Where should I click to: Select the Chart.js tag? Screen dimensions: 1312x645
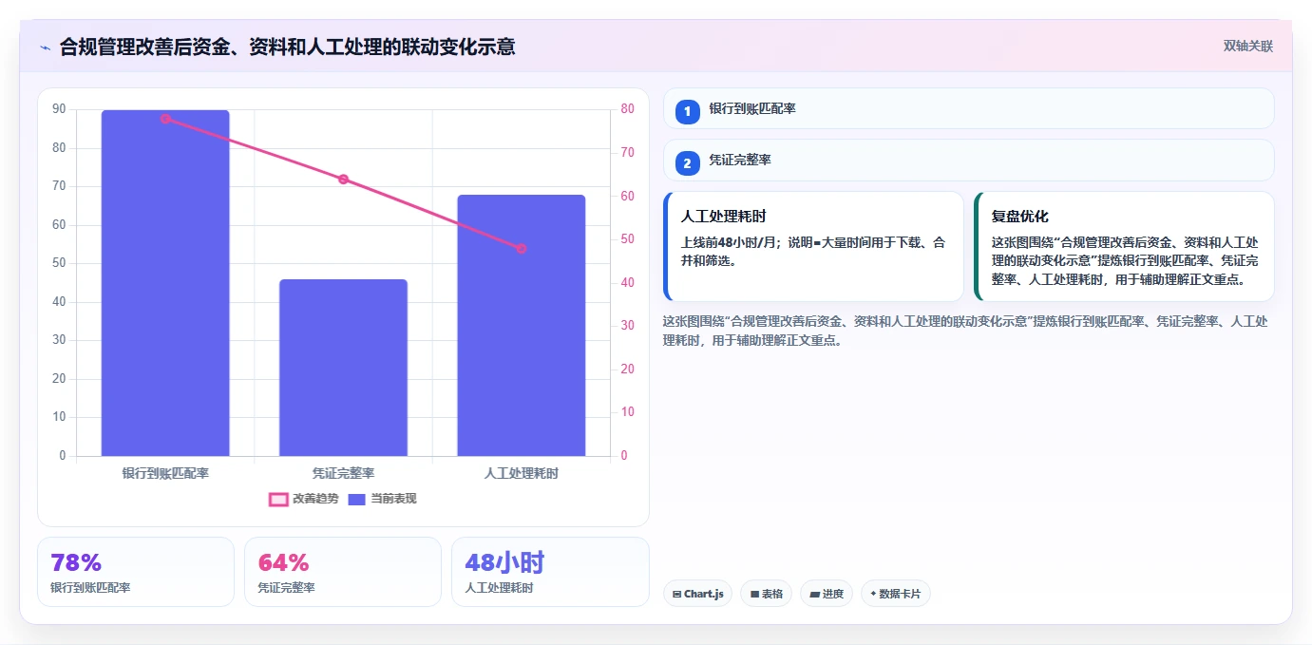(697, 594)
